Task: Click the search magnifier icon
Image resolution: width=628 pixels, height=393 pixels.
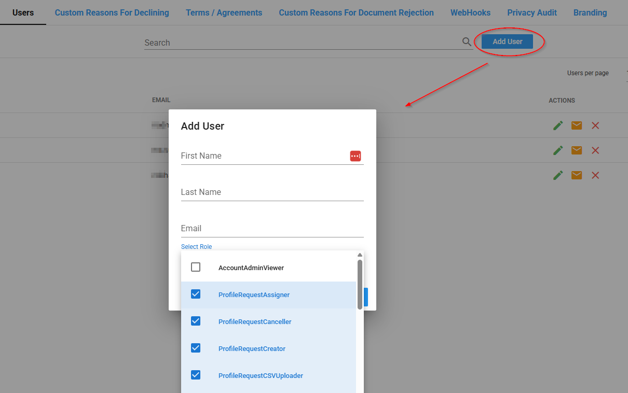Action: click(x=467, y=42)
